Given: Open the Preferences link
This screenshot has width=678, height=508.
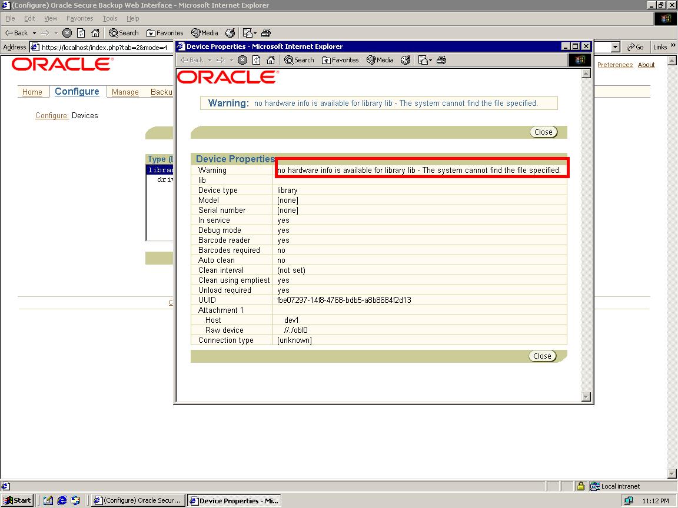Looking at the screenshot, I should point(615,65).
